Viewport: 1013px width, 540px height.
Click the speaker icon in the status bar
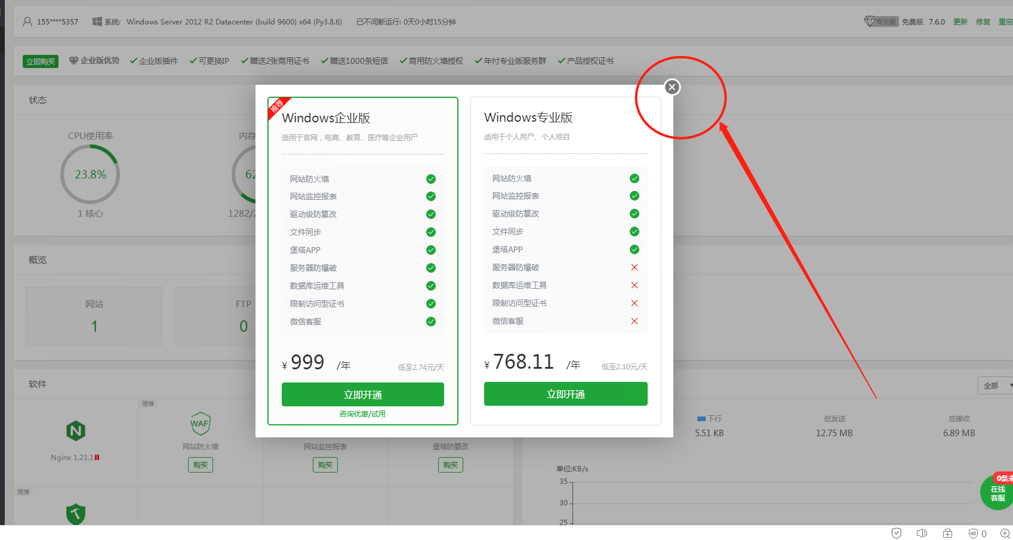pyautogui.click(x=922, y=533)
